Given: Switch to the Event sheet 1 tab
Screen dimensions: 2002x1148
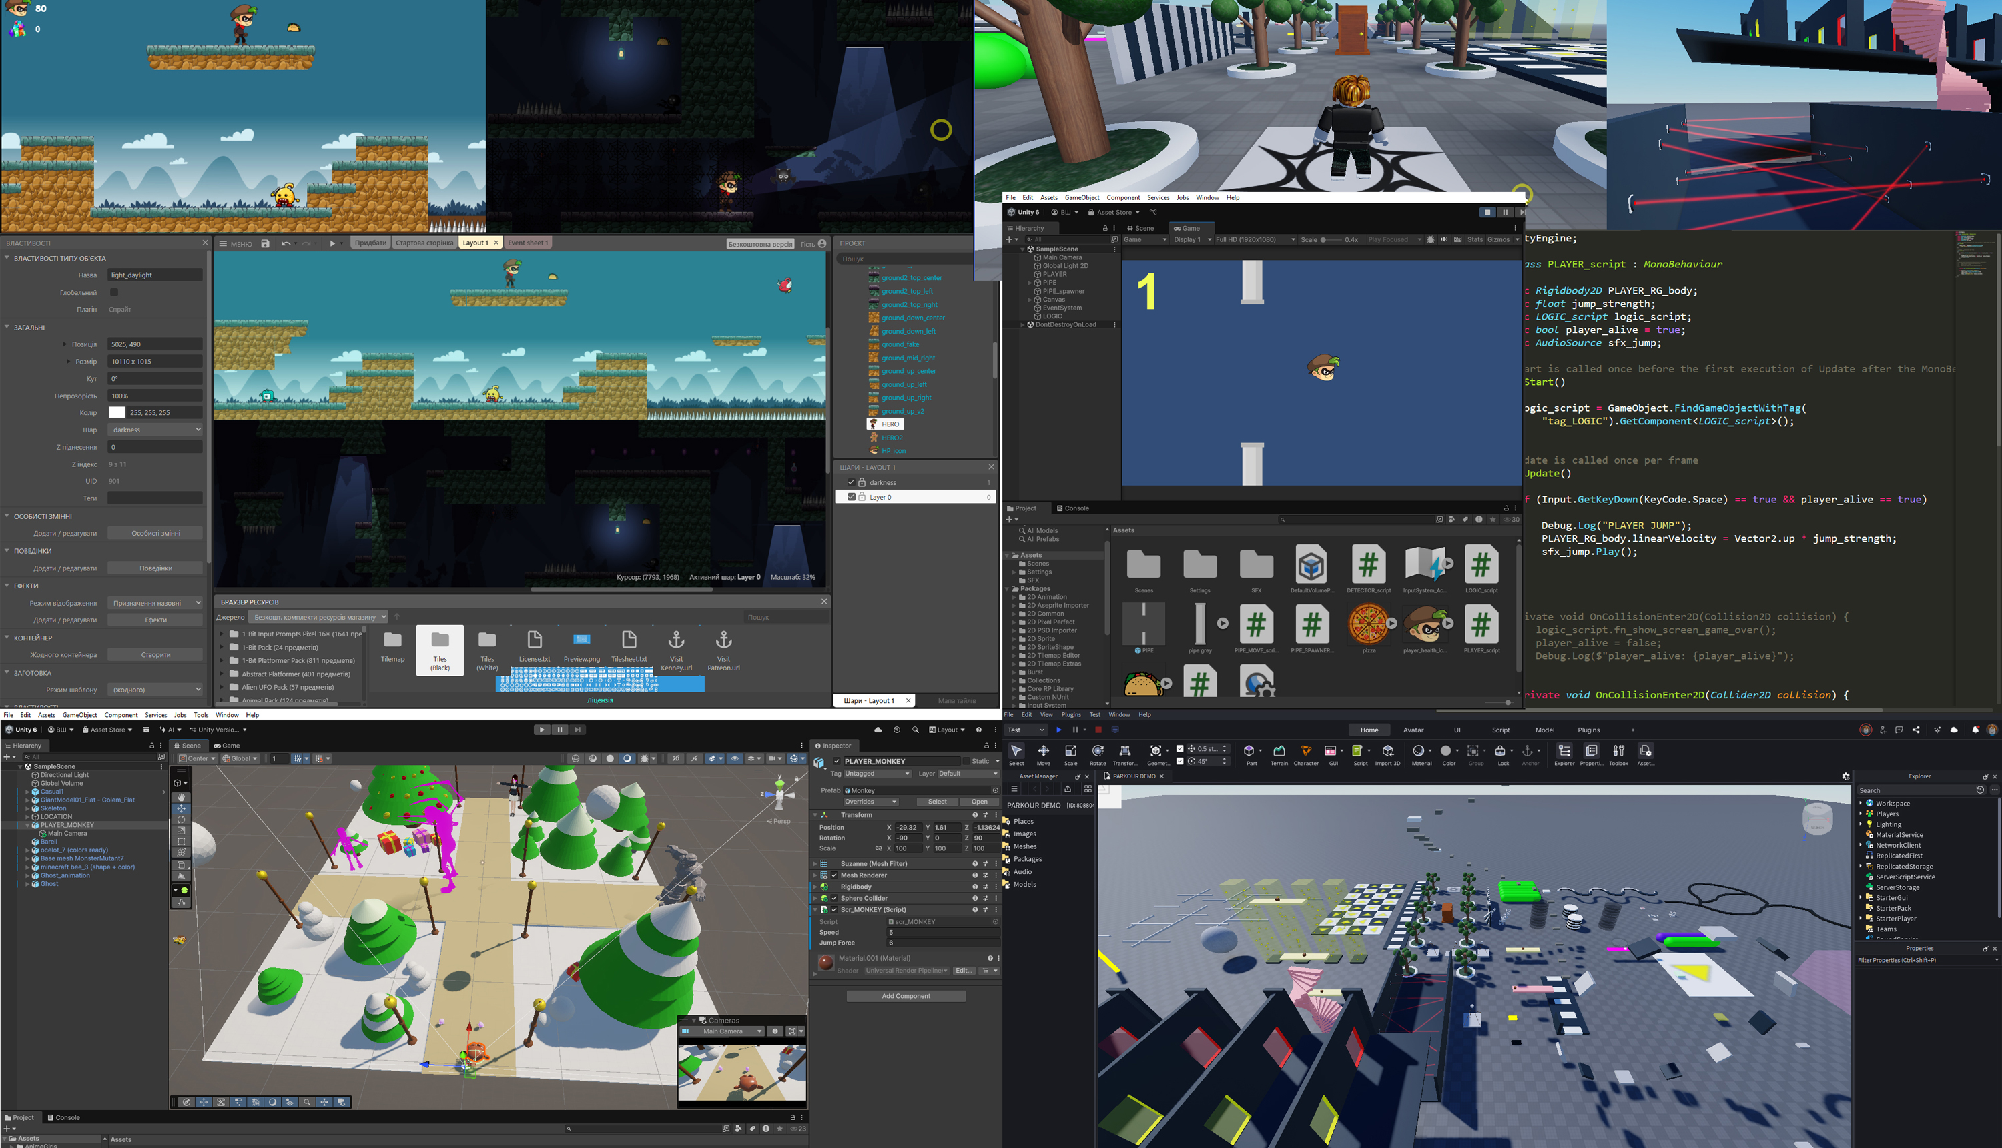Looking at the screenshot, I should [528, 243].
